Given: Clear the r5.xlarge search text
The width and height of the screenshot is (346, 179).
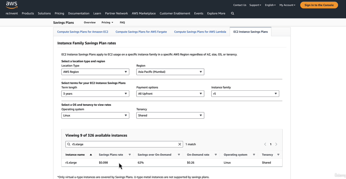Looking at the screenshot, I should [x=180, y=144].
